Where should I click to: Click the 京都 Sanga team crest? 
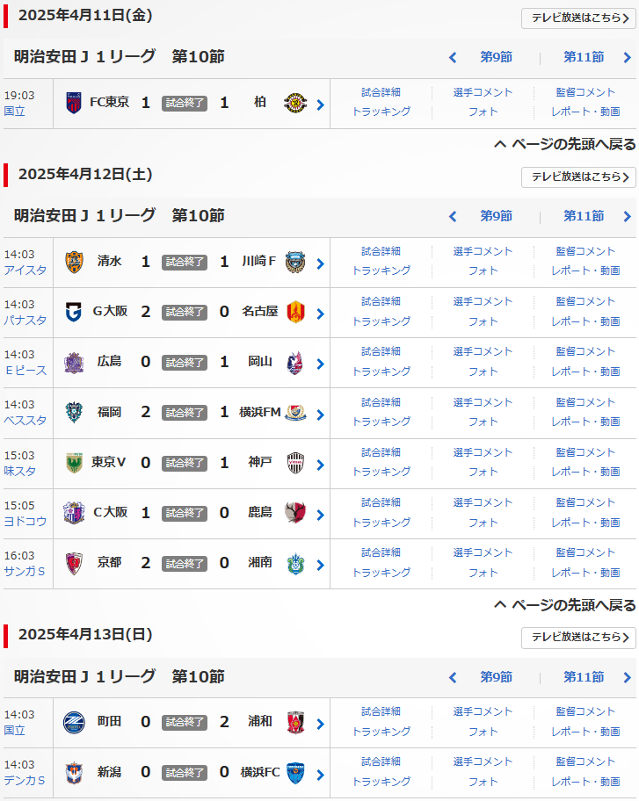74,563
